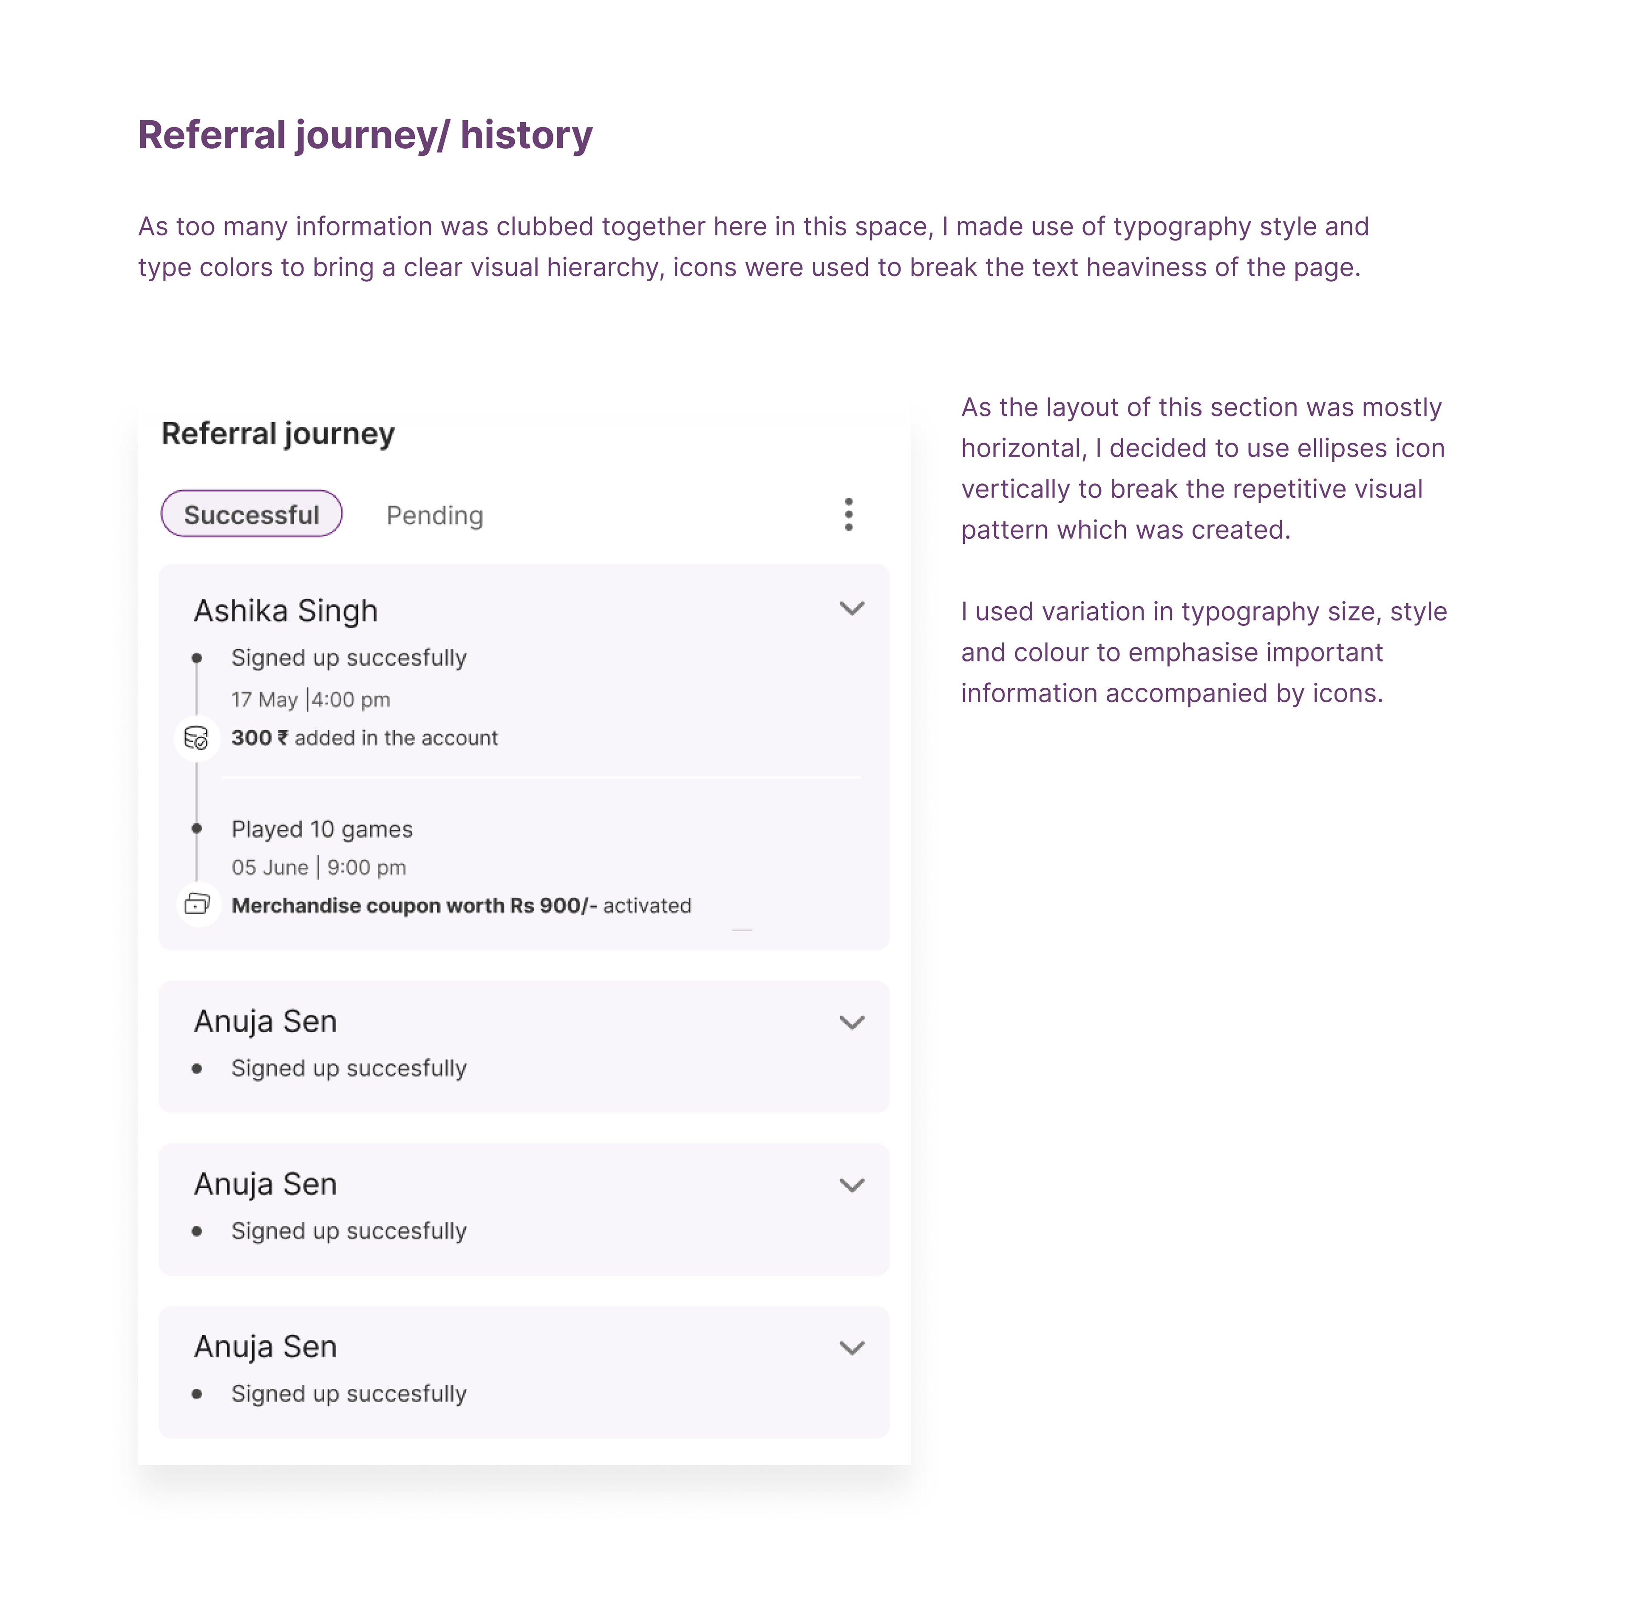Image resolution: width=1632 pixels, height=1602 pixels.
Task: Click timeline dot next to Played 10 games
Action: (x=197, y=829)
